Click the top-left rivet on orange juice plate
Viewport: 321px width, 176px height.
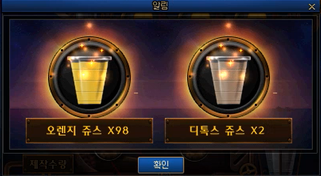coord(28,121)
